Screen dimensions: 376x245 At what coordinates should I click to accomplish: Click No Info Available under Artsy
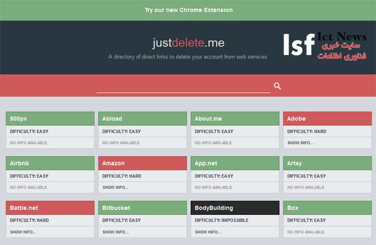coord(306,187)
